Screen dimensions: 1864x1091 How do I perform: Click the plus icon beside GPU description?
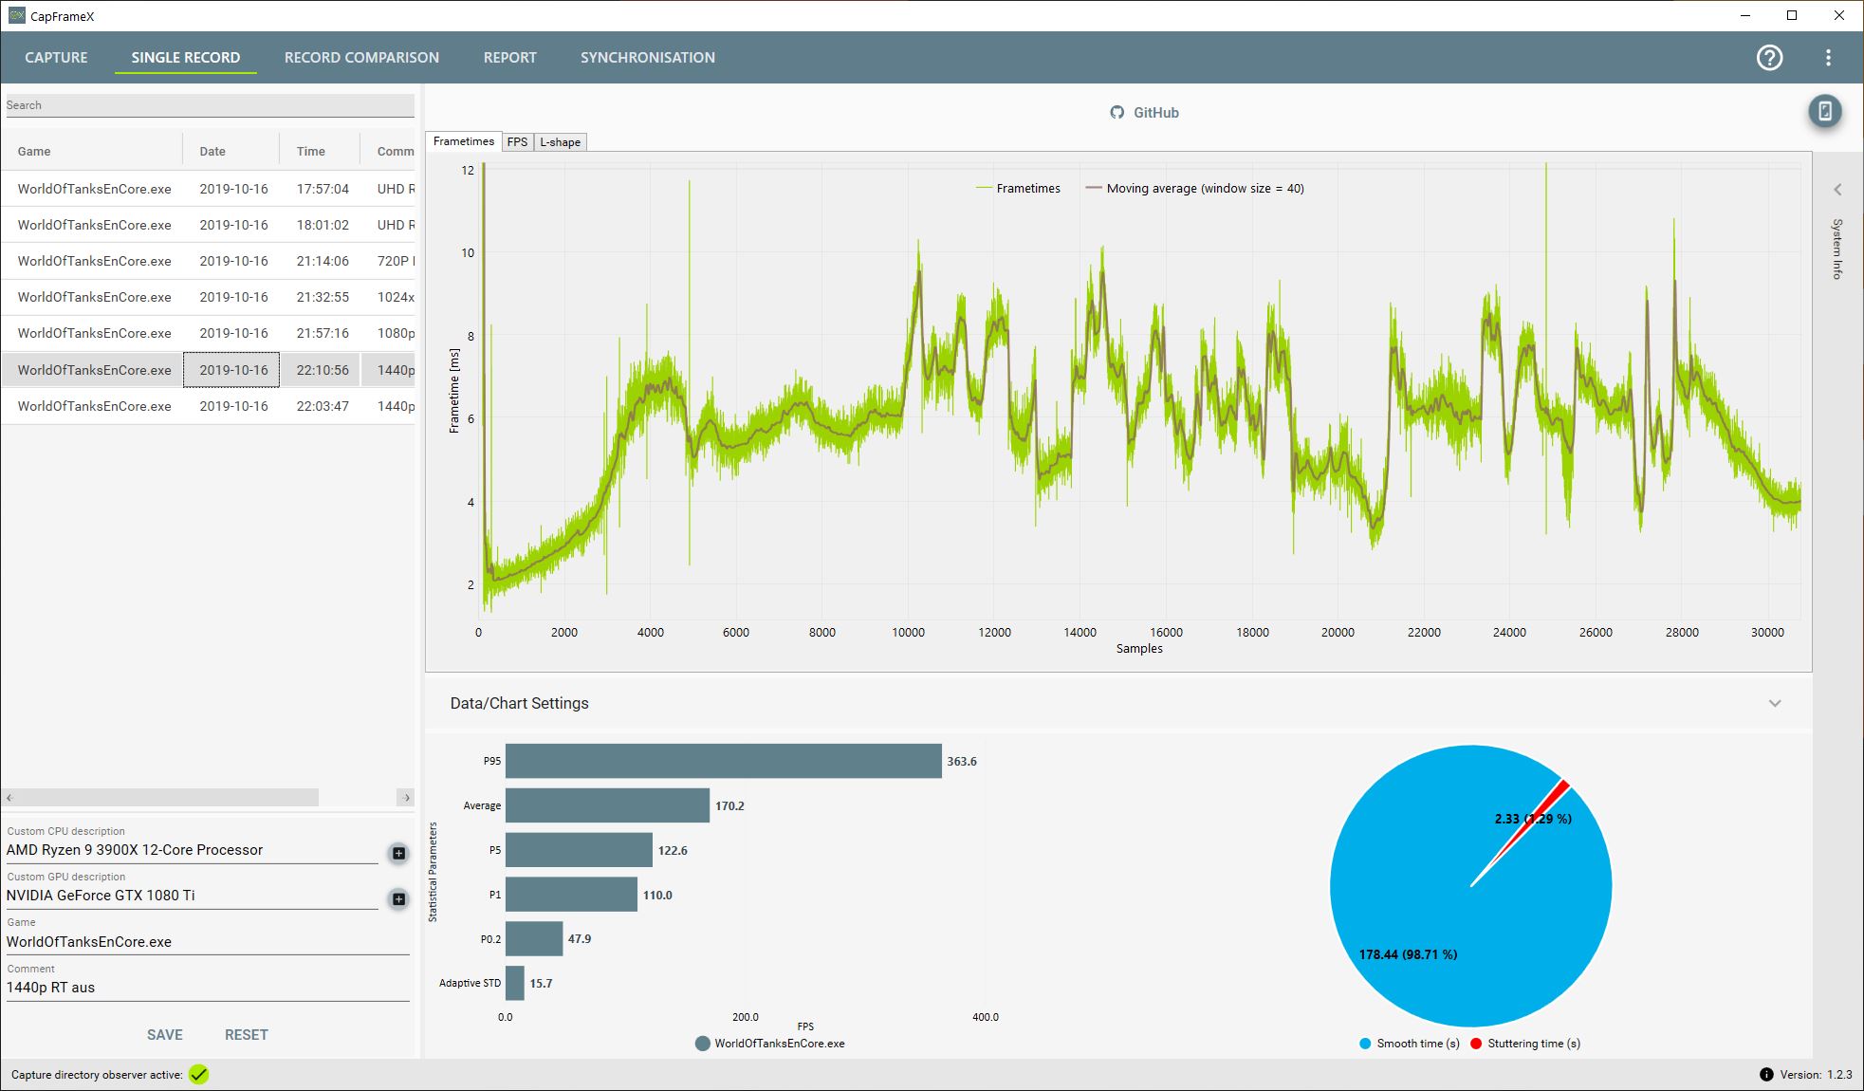pyautogui.click(x=398, y=898)
